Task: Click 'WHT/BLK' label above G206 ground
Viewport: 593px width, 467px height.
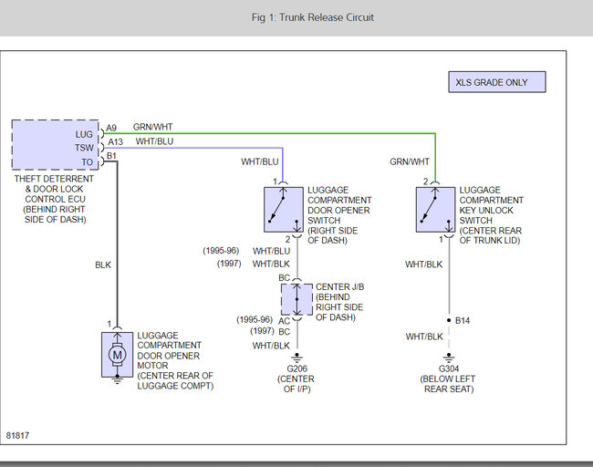Action: [271, 346]
